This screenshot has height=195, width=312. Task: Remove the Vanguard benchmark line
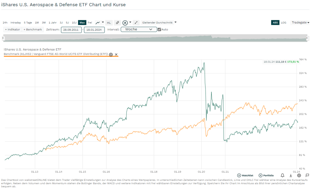pos(116,54)
